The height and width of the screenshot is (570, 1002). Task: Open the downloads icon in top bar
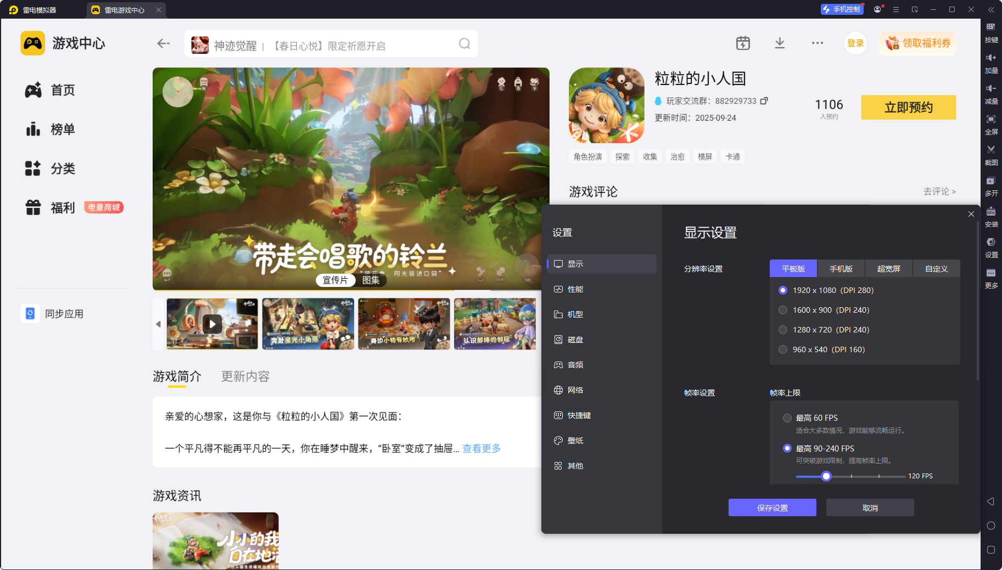pyautogui.click(x=780, y=43)
